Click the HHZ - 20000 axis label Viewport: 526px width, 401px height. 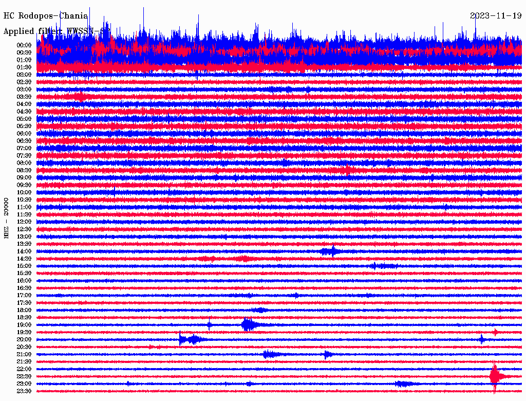tap(6, 218)
